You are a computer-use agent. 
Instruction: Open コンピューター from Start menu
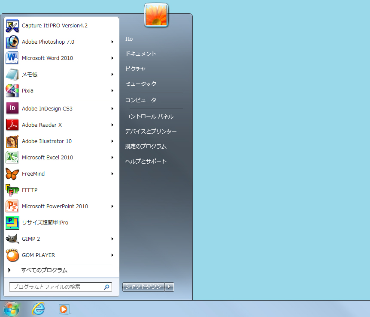point(143,100)
